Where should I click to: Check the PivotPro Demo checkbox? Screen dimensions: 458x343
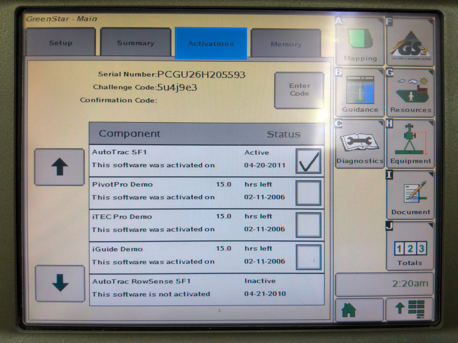click(308, 193)
